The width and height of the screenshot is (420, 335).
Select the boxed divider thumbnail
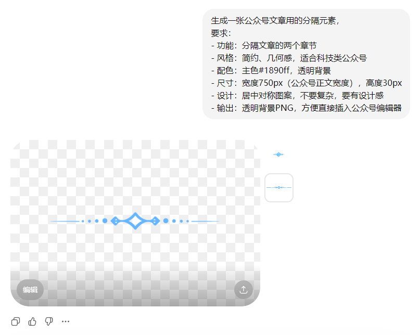(279, 187)
